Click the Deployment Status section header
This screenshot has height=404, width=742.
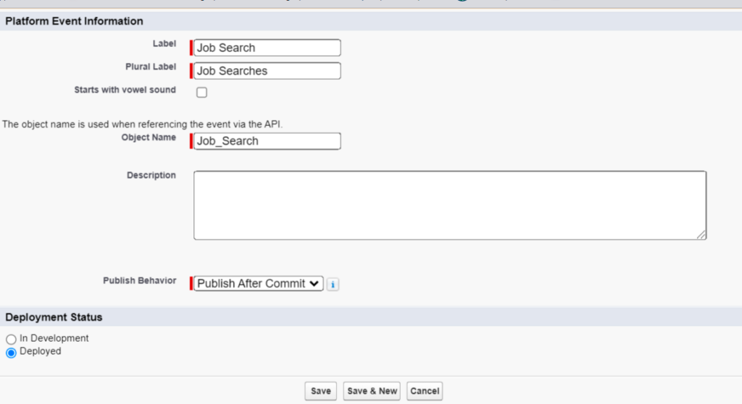point(54,317)
